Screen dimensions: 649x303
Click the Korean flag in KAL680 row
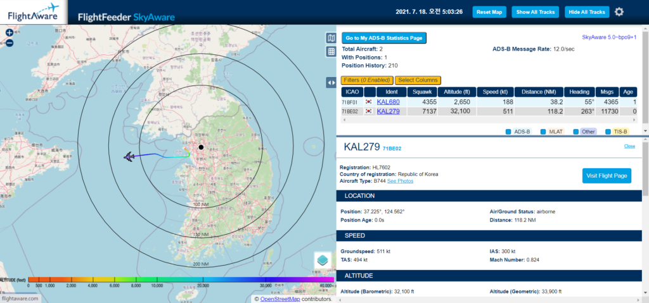(369, 102)
